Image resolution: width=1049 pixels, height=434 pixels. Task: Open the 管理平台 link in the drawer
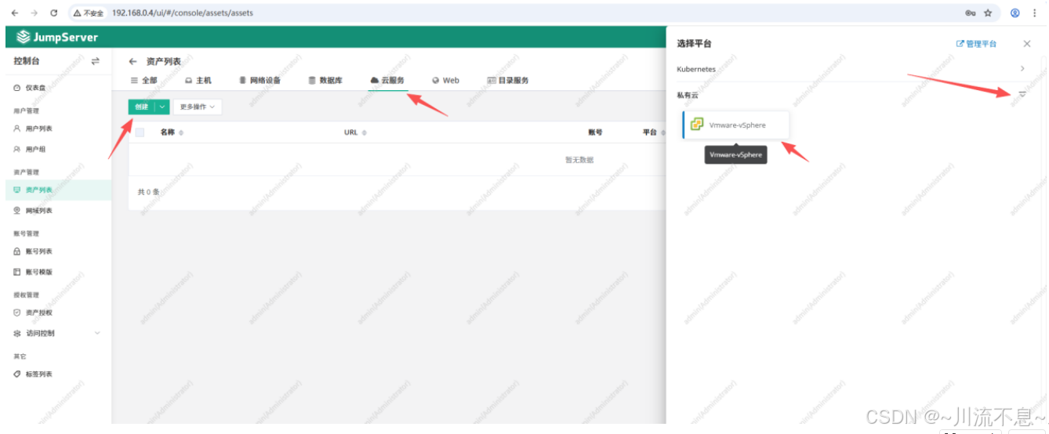(976, 44)
